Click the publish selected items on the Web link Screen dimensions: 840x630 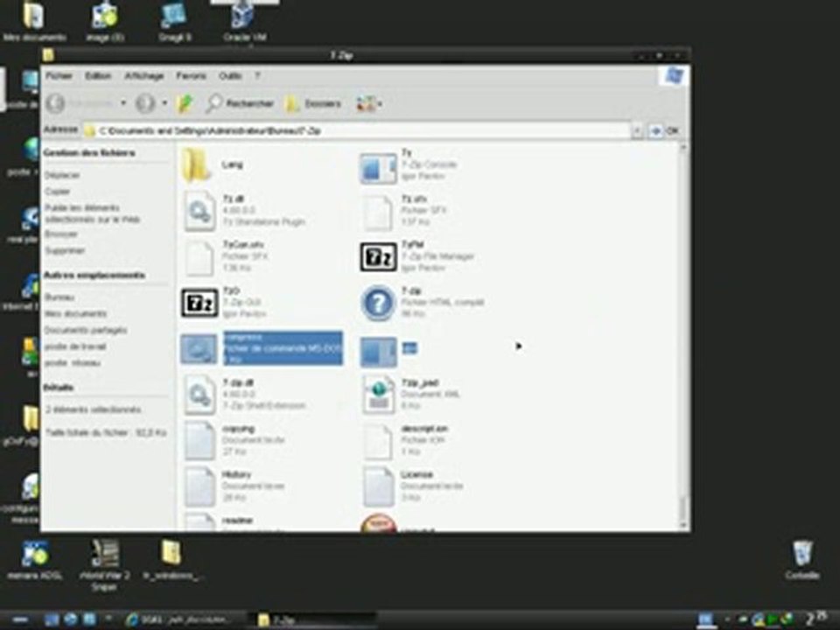point(92,213)
